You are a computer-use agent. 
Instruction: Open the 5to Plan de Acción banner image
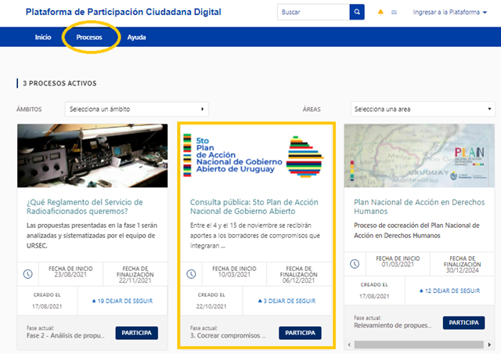click(256, 156)
